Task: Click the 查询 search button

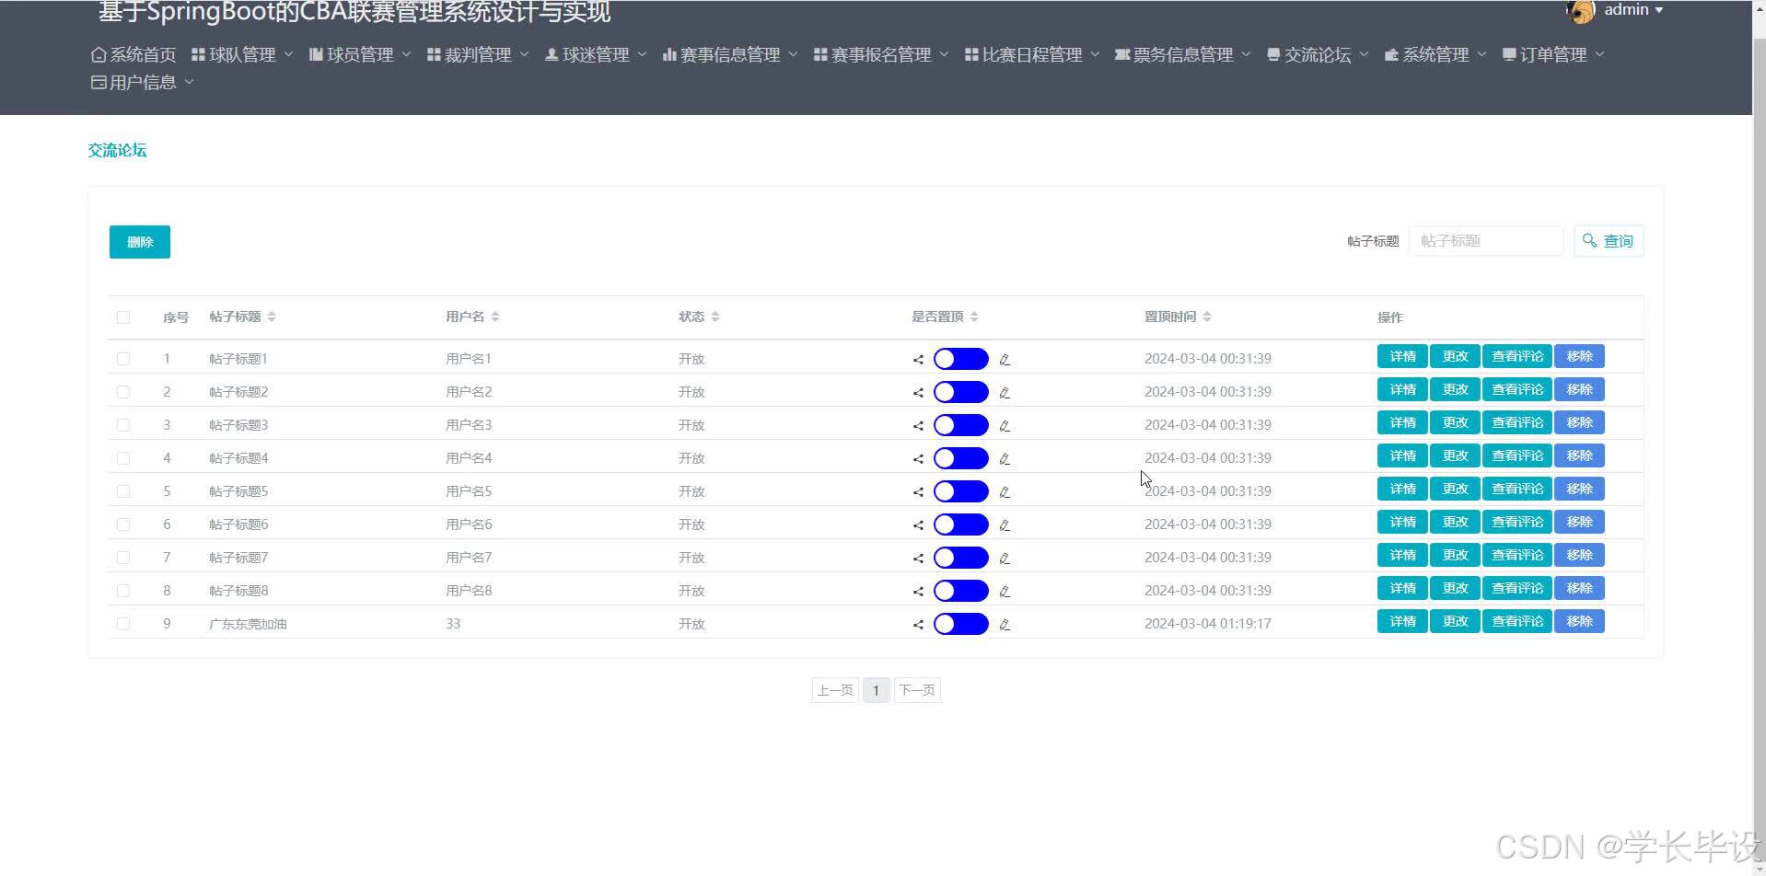Action: 1609,241
